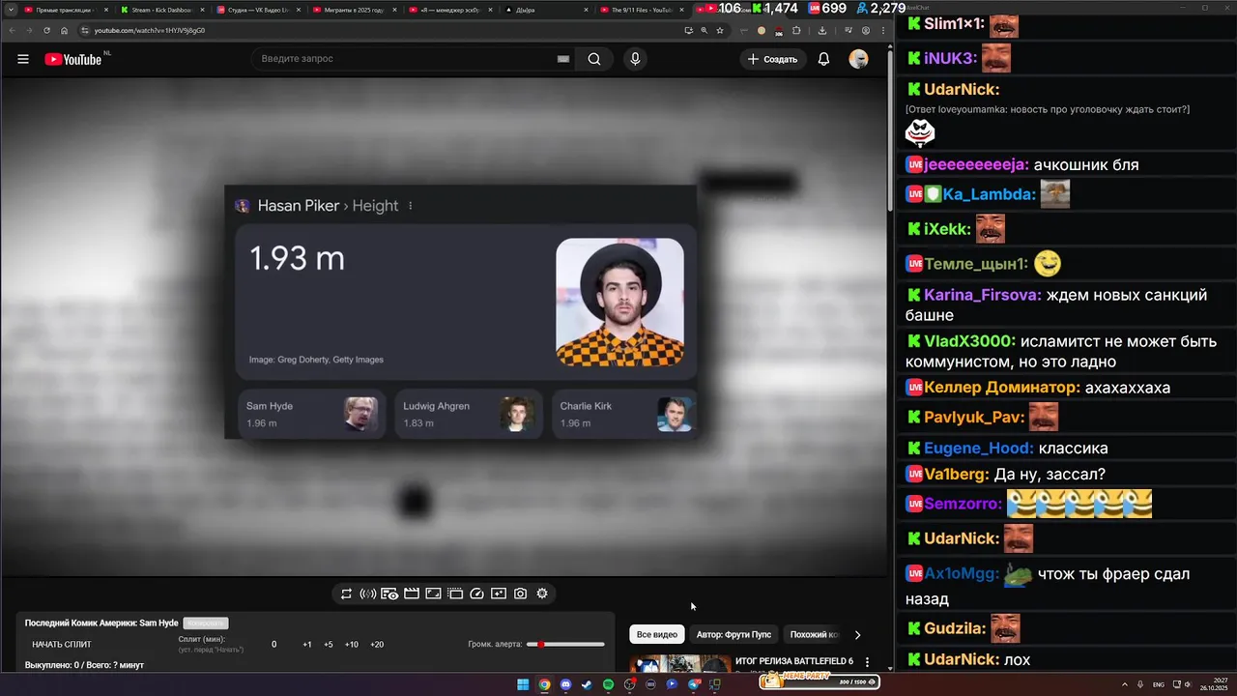
Task: Click the browser address bar URL
Action: pyautogui.click(x=150, y=30)
